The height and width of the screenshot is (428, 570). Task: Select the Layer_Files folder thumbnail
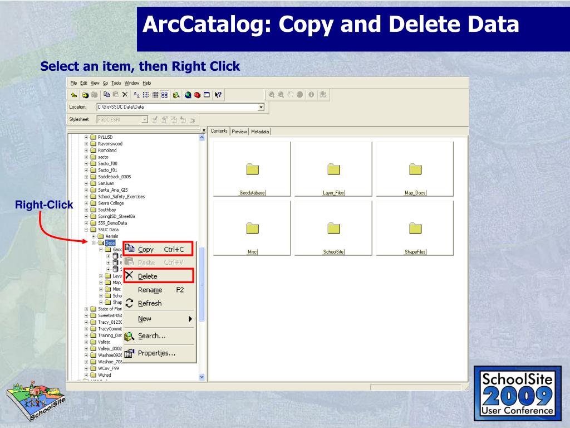pyautogui.click(x=333, y=169)
